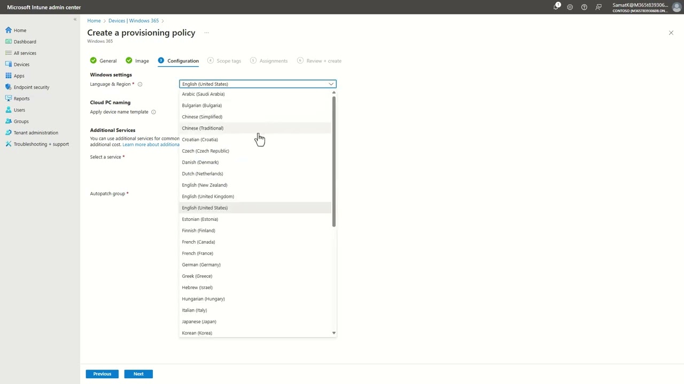This screenshot has height=384, width=684.
Task: Select Hungarian (Hungary) option
Action: pyautogui.click(x=255, y=299)
